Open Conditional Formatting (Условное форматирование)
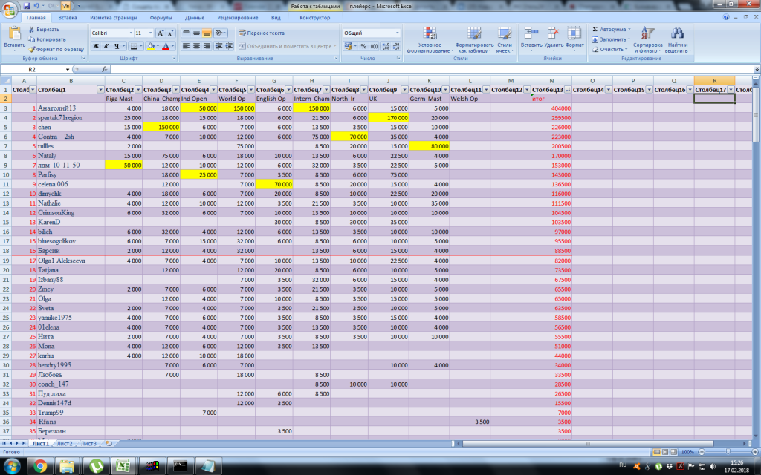 430,33
